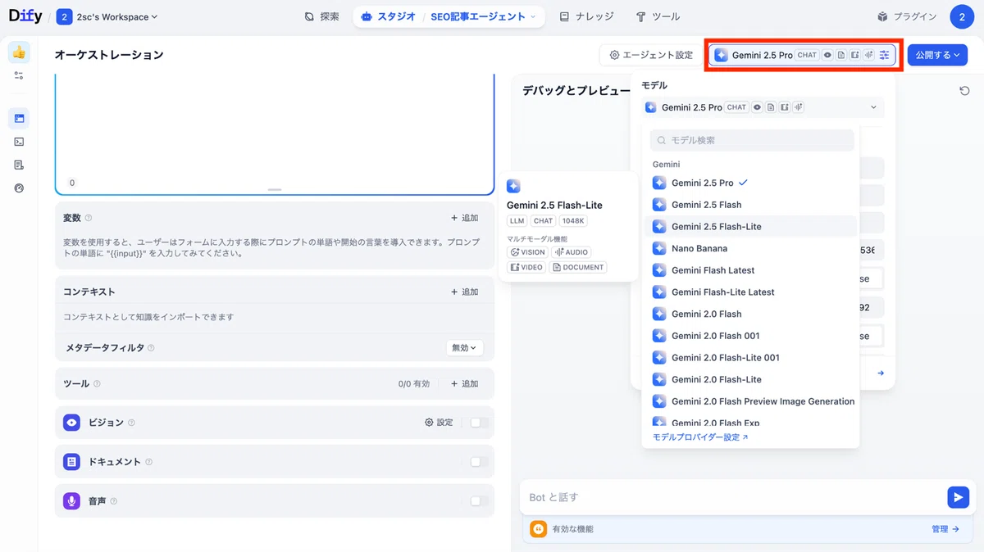Viewport: 984px width, 552px height.
Task: Expand the SEO記事エージェント app dropdown
Action: coord(484,16)
